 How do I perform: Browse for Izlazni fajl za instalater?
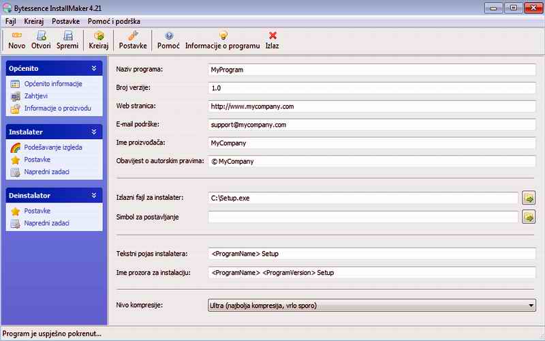(529, 198)
